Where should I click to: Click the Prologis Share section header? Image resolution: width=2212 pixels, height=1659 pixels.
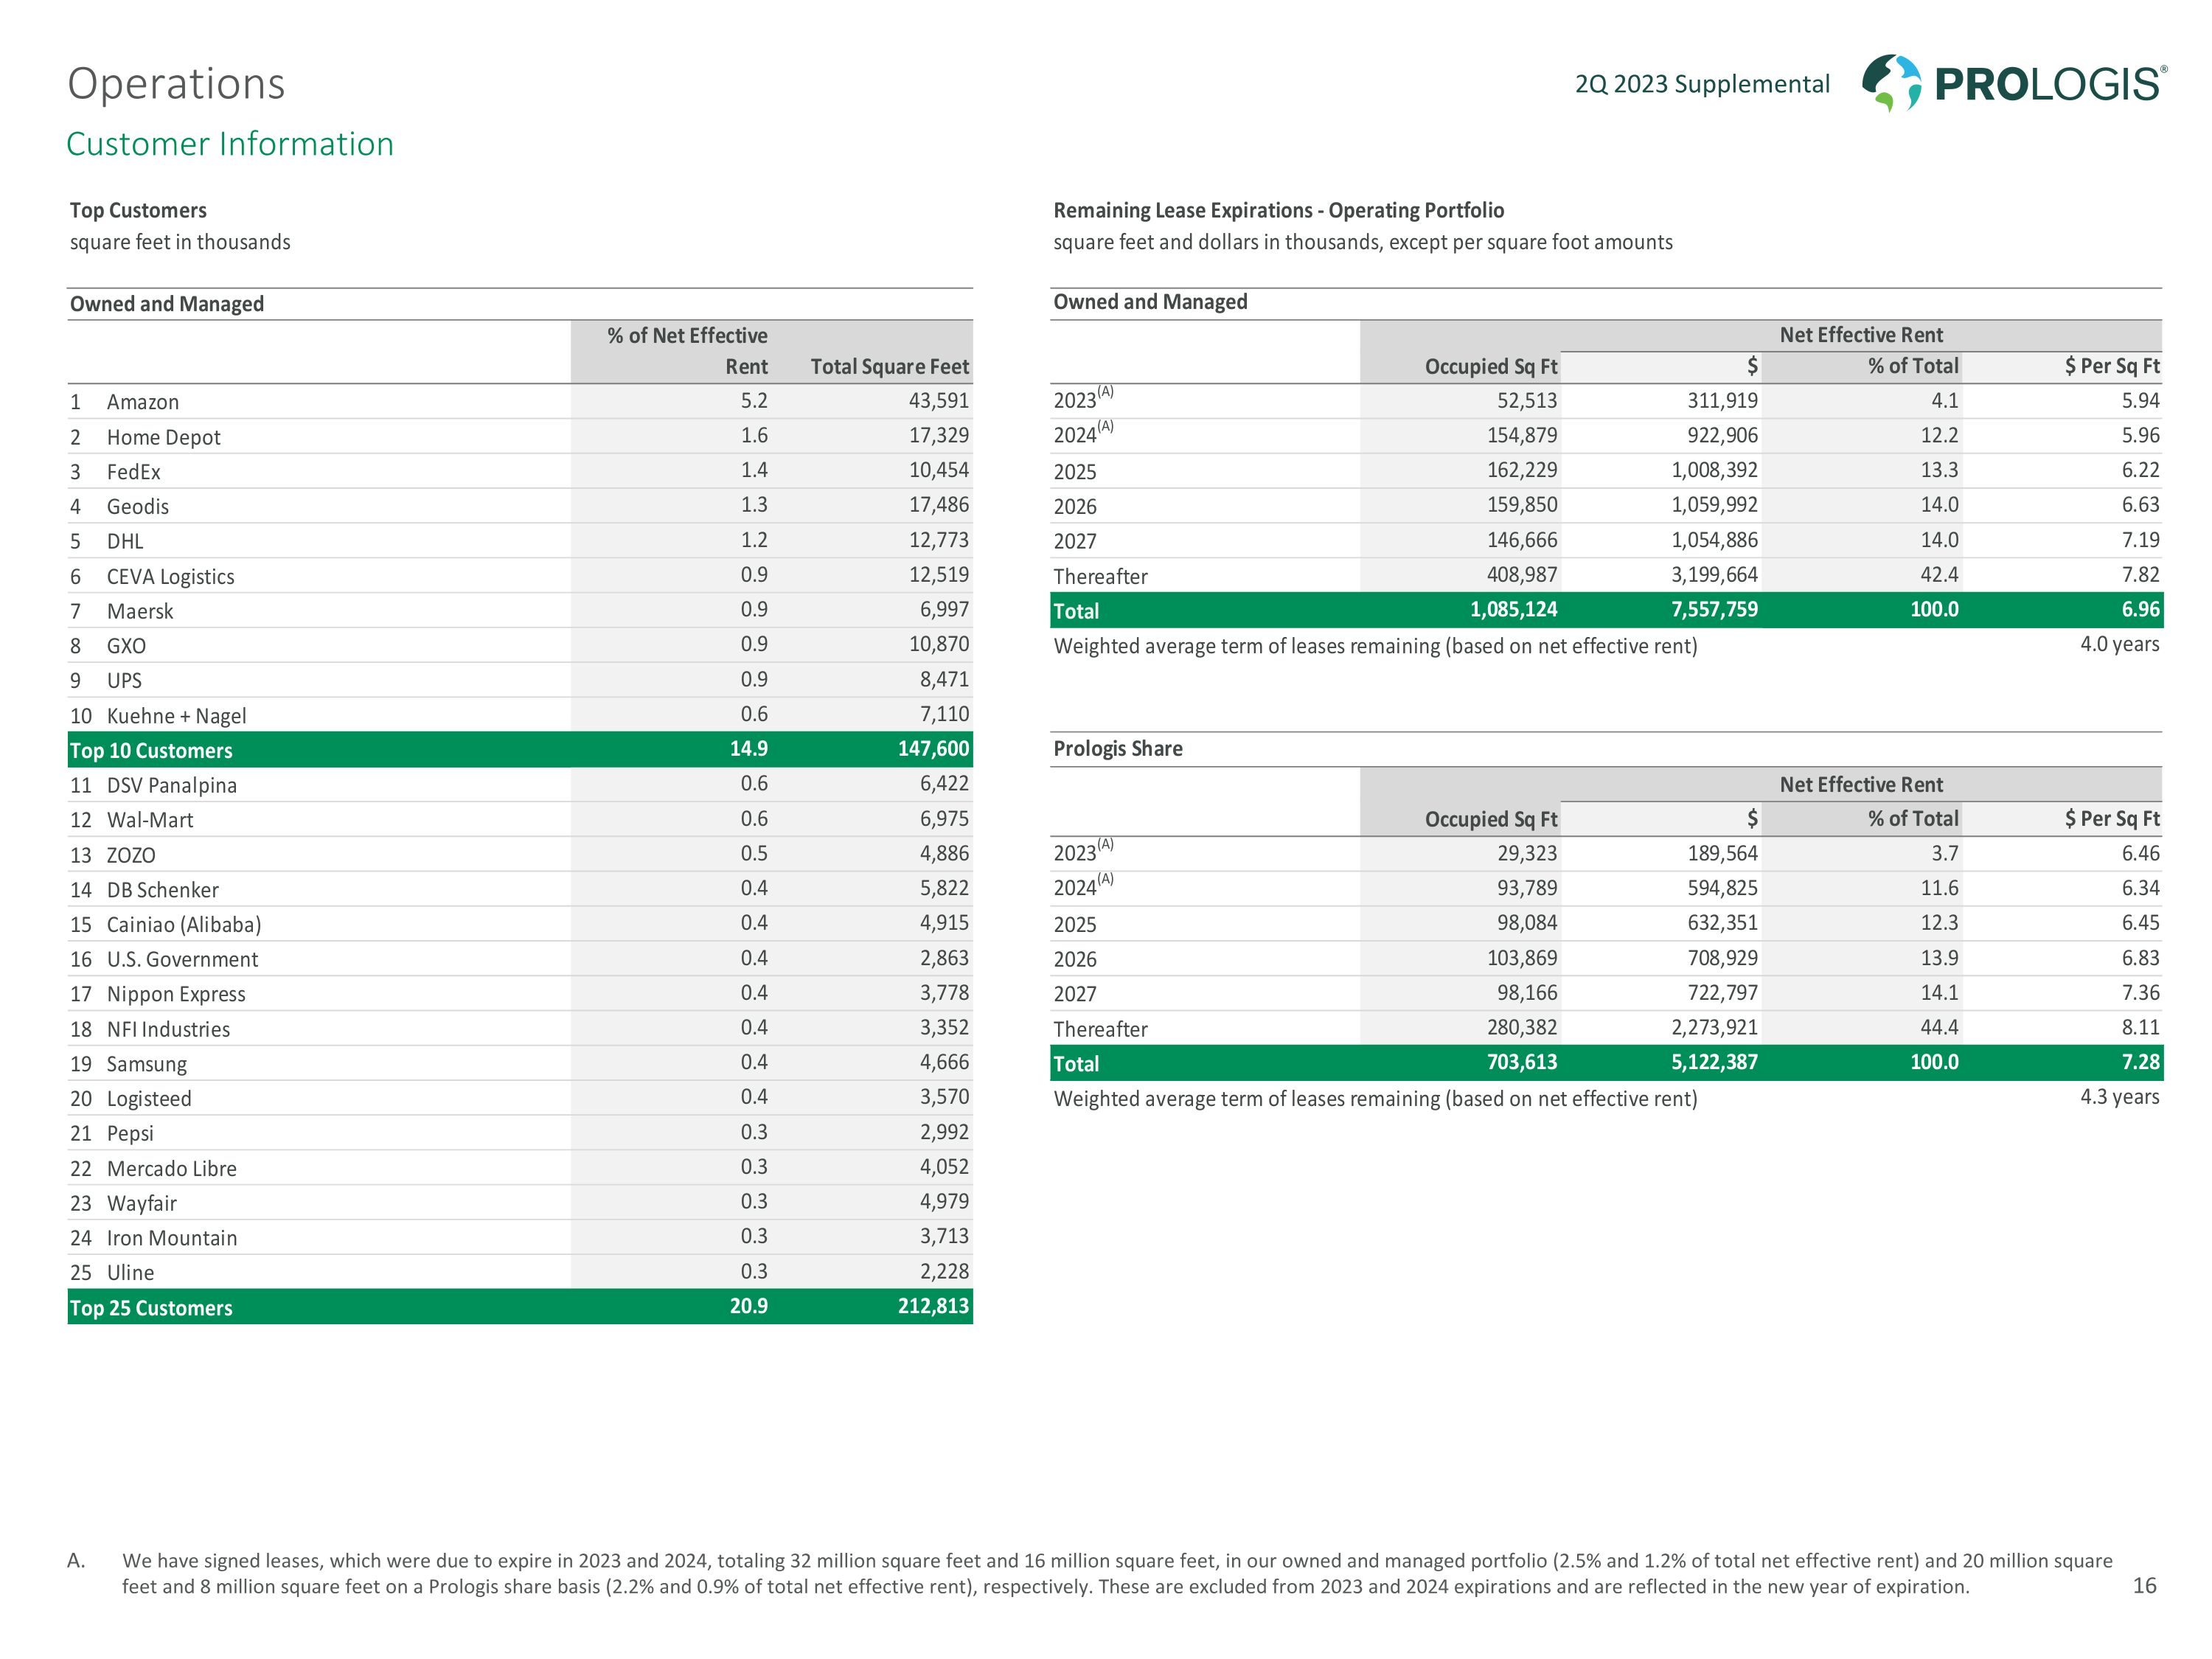point(1117,748)
